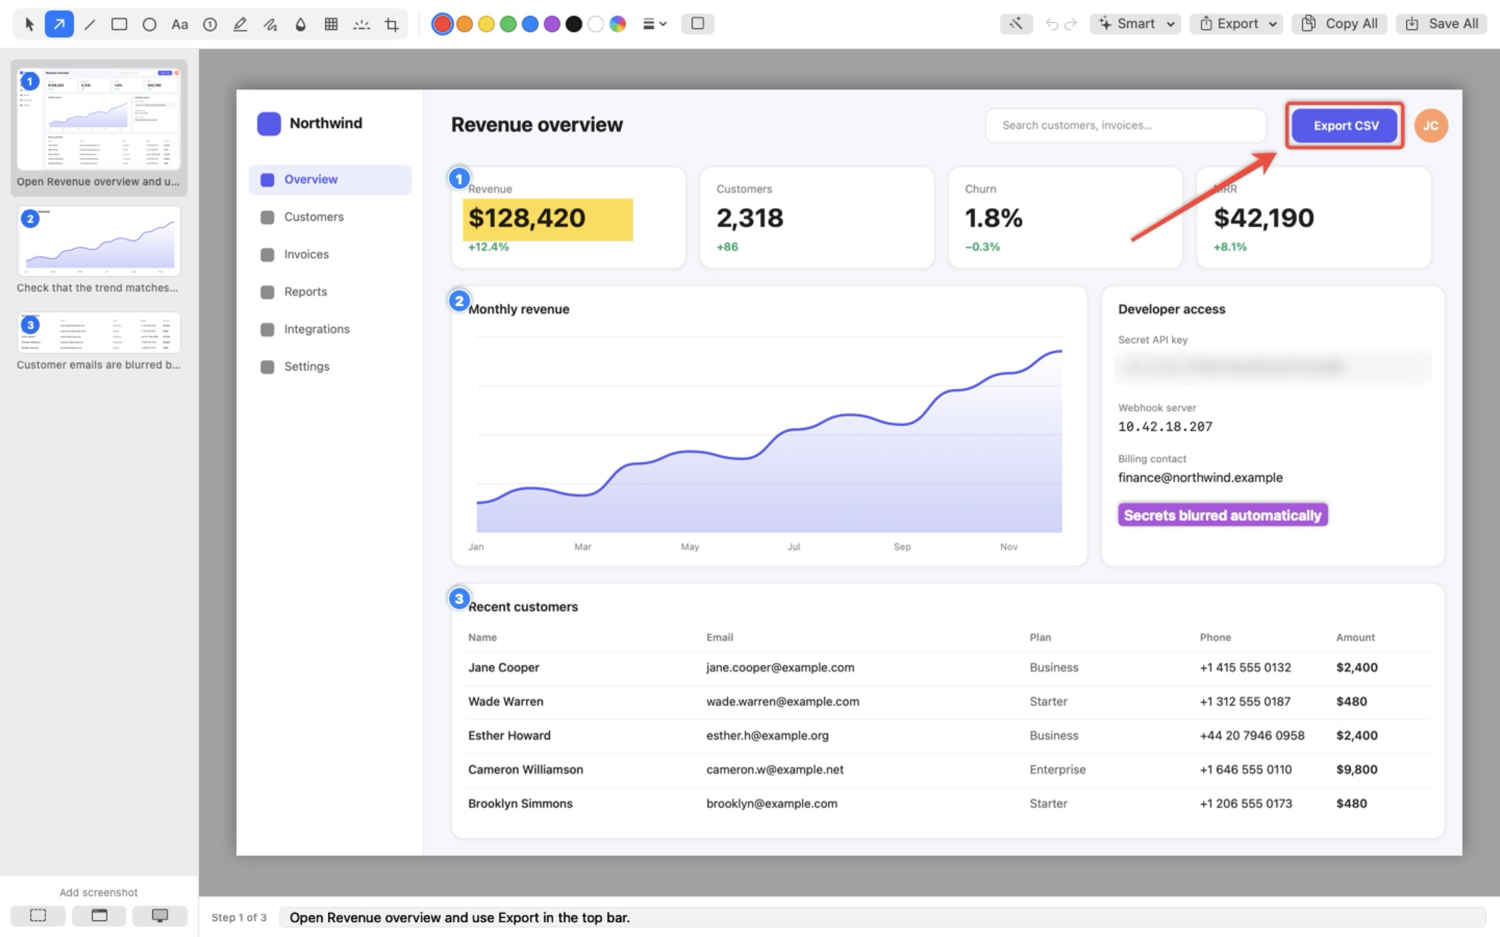The height and width of the screenshot is (937, 1500).
Task: Select the Arrow annotation tool
Action: [x=59, y=24]
